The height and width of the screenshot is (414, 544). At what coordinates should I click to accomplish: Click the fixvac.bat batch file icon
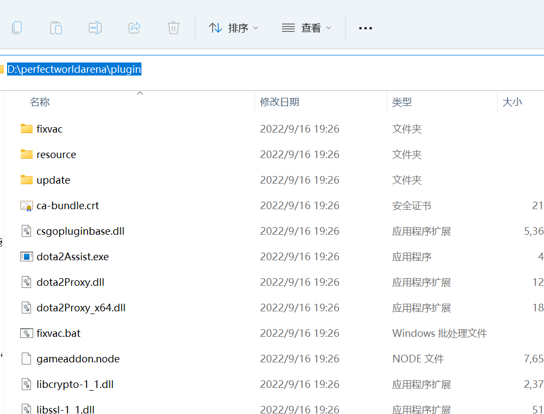pos(26,333)
